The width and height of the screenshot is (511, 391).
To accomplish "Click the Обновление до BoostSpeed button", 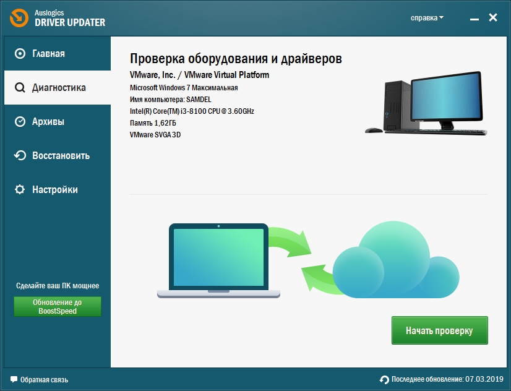I will pos(57,306).
